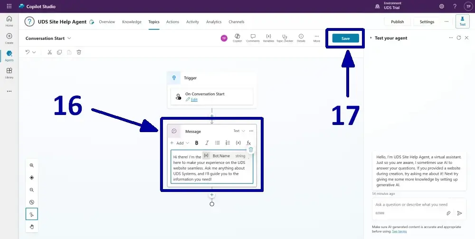The height and width of the screenshot is (239, 475).
Task: Copy the selected node
Action: click(59, 52)
